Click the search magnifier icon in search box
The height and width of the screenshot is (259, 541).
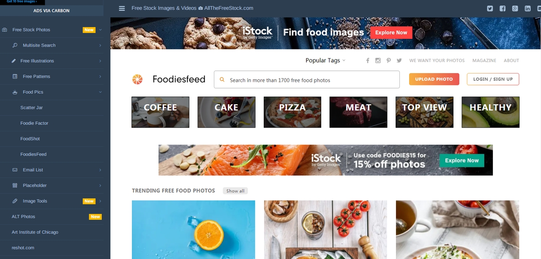click(x=222, y=80)
